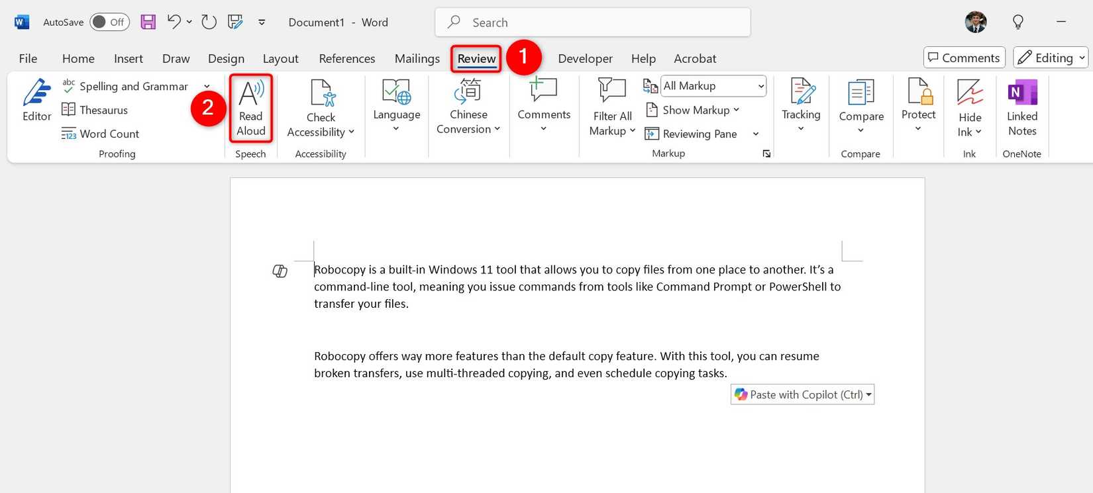Open the Editing mode dropdown

point(1051,58)
